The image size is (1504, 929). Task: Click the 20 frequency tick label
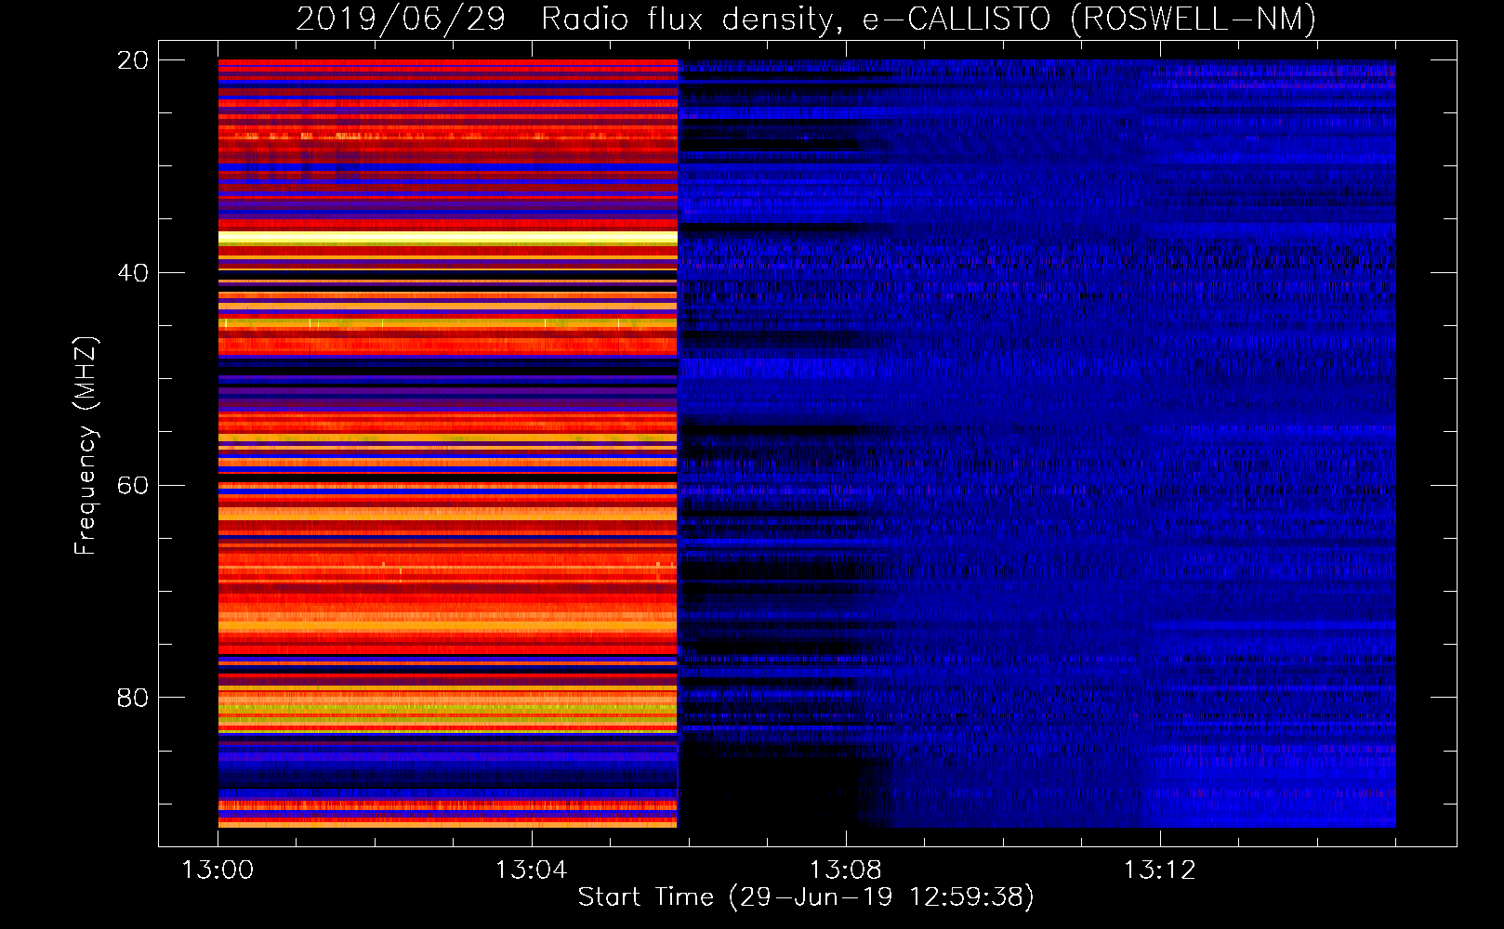[133, 60]
